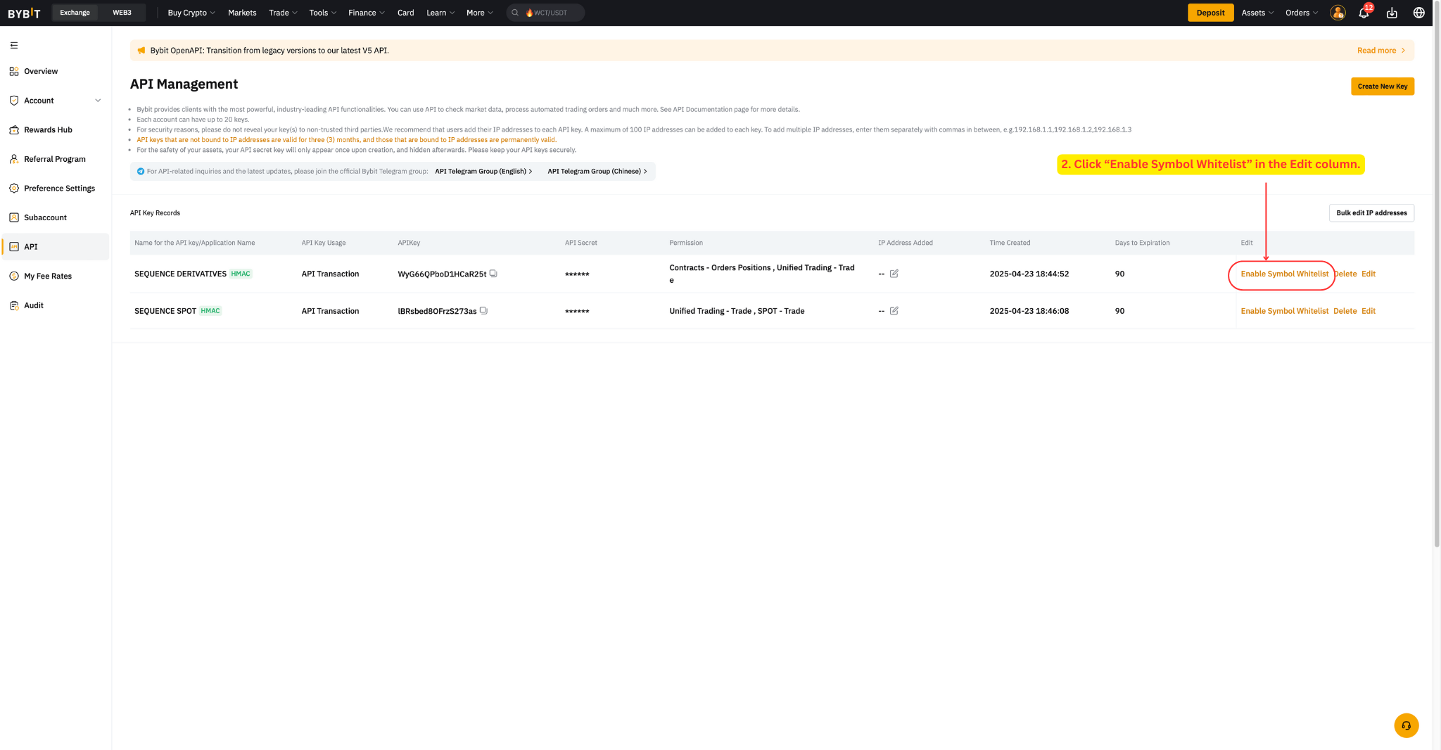
Task: Delete the SEQUENCE SPOT key
Action: click(1345, 310)
